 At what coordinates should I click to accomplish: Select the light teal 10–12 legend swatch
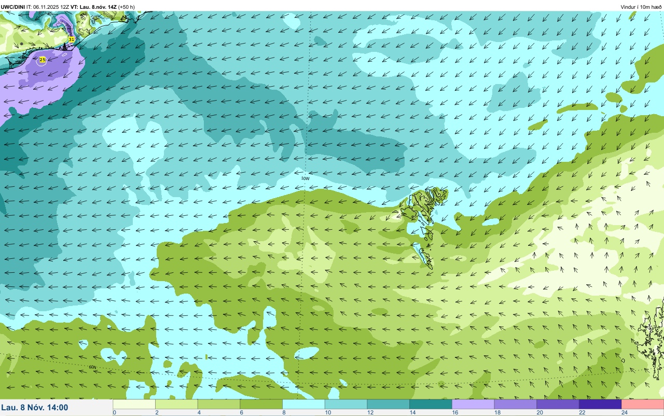[346, 404]
